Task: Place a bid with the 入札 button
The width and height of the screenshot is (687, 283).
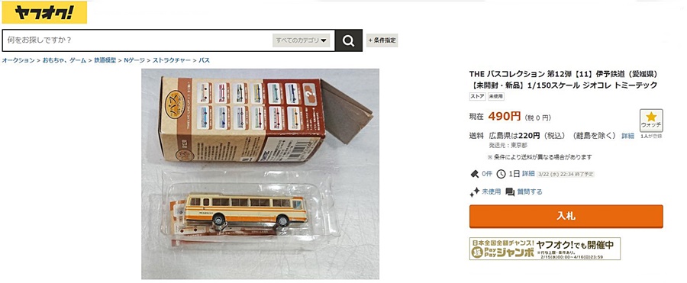Action: (x=566, y=217)
